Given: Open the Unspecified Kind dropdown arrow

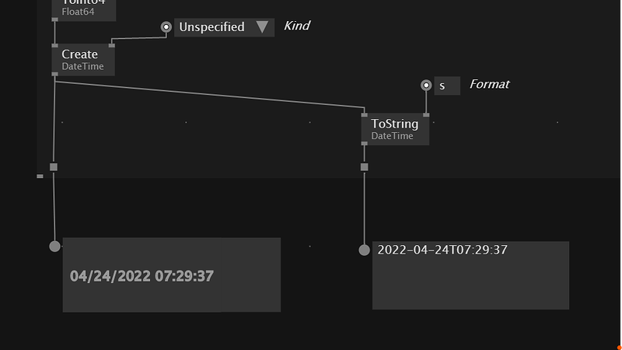Looking at the screenshot, I should pyautogui.click(x=262, y=27).
